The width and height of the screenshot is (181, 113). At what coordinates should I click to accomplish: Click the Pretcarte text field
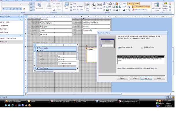pos(56,19)
